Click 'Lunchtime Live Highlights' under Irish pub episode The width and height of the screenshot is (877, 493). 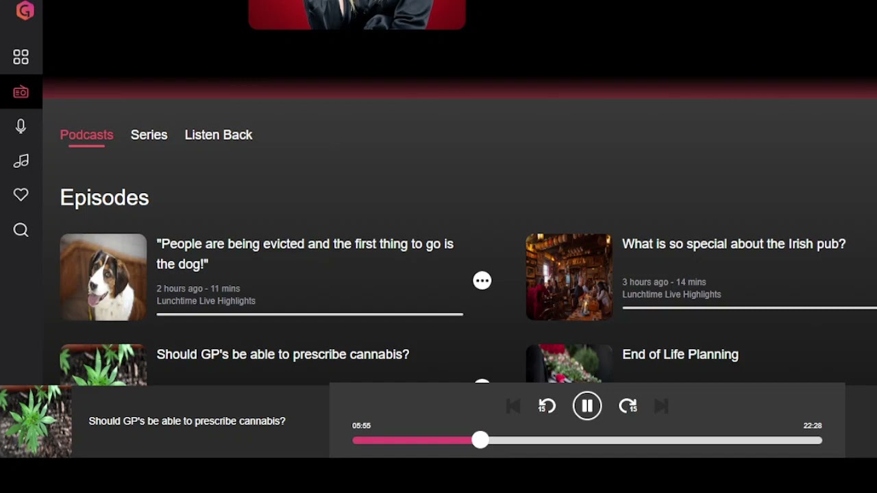671,294
